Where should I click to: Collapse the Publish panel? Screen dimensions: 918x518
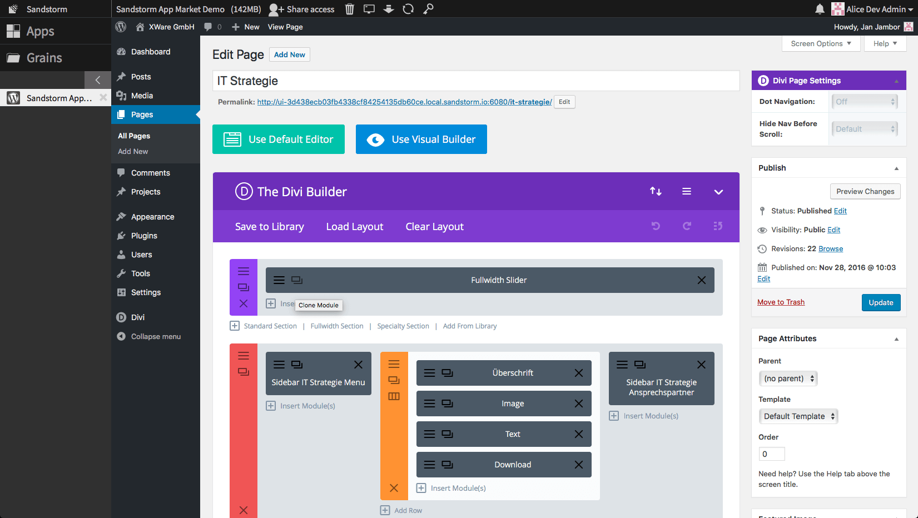(896, 168)
